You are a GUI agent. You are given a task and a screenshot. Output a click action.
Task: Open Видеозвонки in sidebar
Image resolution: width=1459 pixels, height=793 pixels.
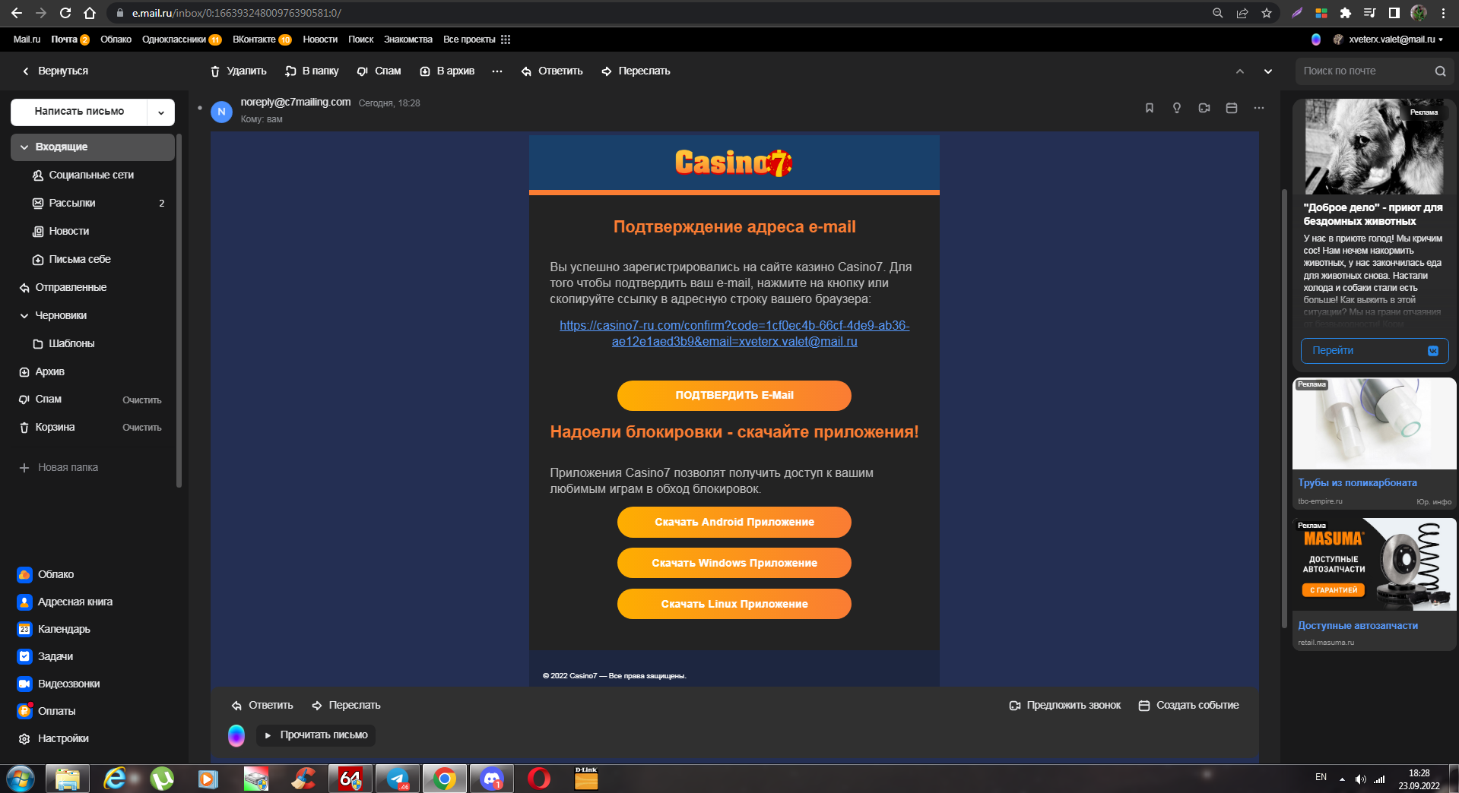coord(59,684)
